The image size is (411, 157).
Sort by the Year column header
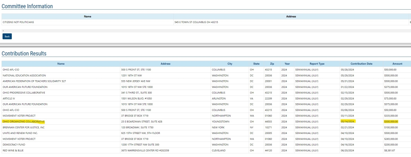tap(287, 64)
